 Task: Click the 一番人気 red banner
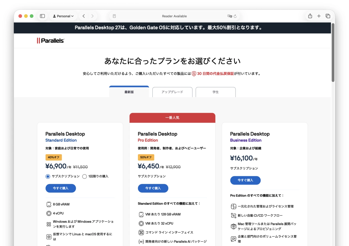(x=172, y=118)
